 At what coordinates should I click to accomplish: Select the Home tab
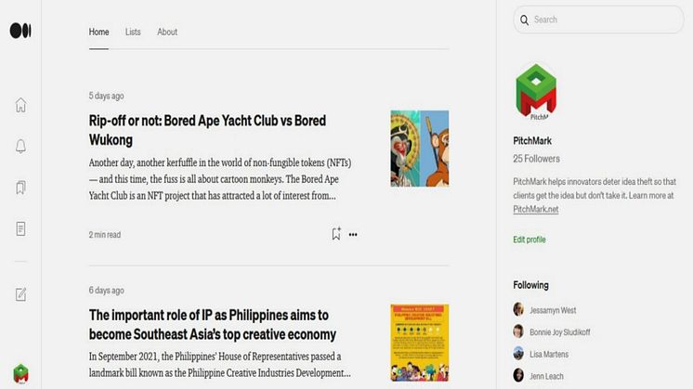pos(98,32)
